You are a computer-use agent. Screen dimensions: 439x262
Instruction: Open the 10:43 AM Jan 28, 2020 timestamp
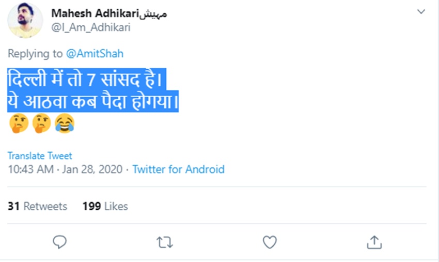point(65,169)
